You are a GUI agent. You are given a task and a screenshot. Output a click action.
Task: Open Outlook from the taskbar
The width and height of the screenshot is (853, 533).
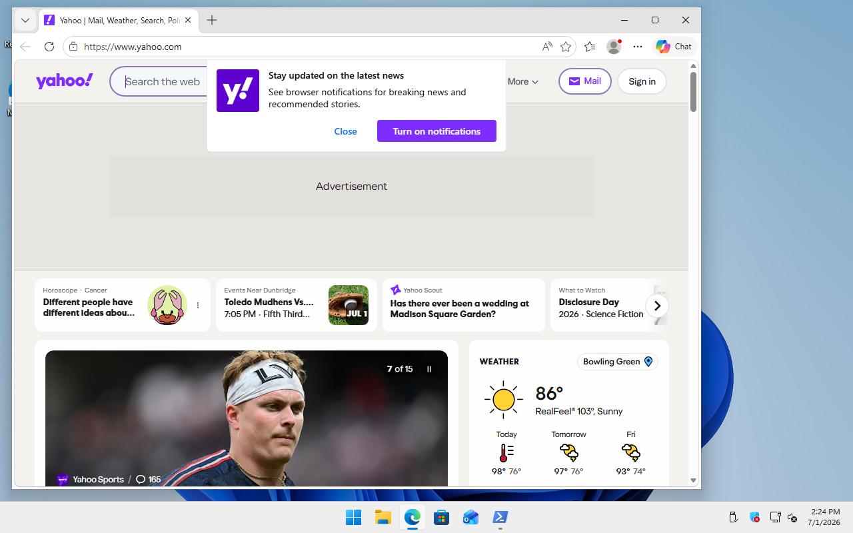(470, 517)
